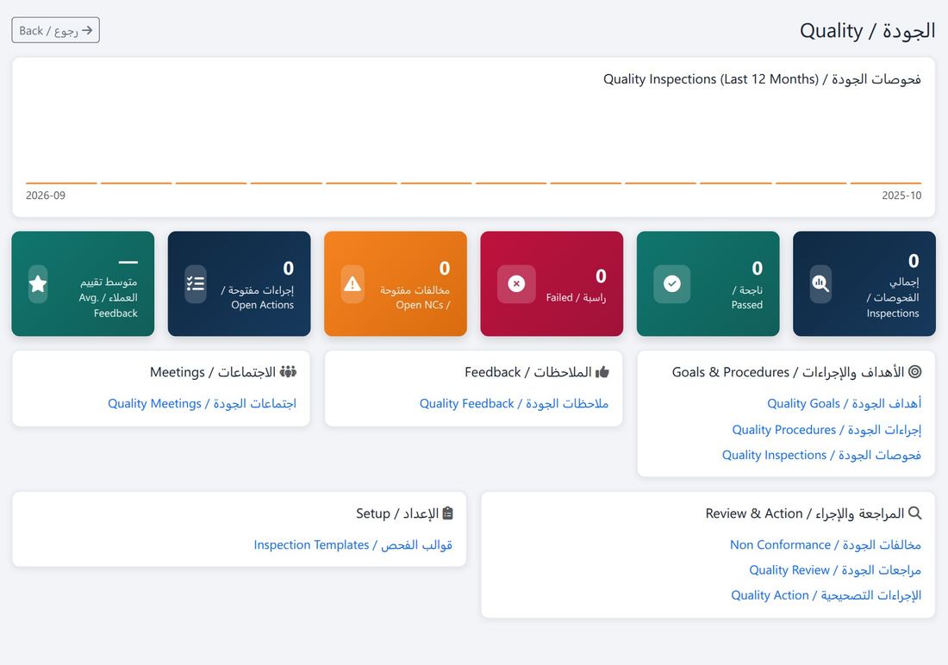Open the Quality Action link

coord(826,595)
